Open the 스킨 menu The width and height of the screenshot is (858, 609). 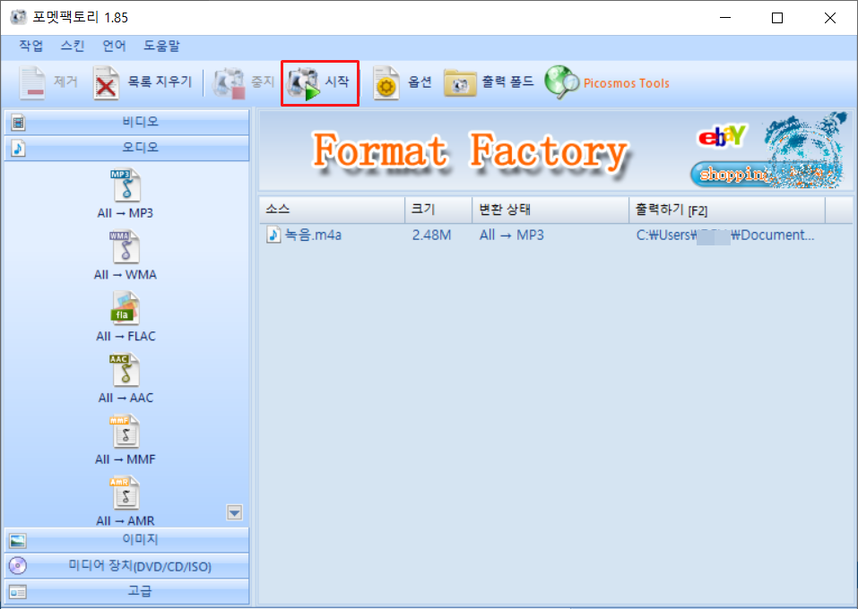tap(73, 46)
